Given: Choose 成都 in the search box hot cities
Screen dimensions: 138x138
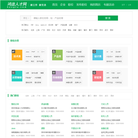Looking at the screenshot, I should tap(75, 30).
